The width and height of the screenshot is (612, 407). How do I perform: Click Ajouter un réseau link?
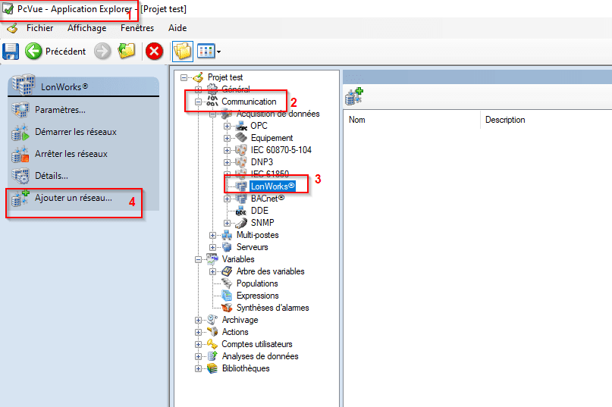point(73,198)
